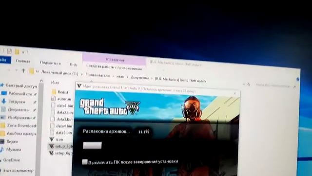312x176 pixels.
Task: Close the GTA V installer window
Action: coord(235,93)
